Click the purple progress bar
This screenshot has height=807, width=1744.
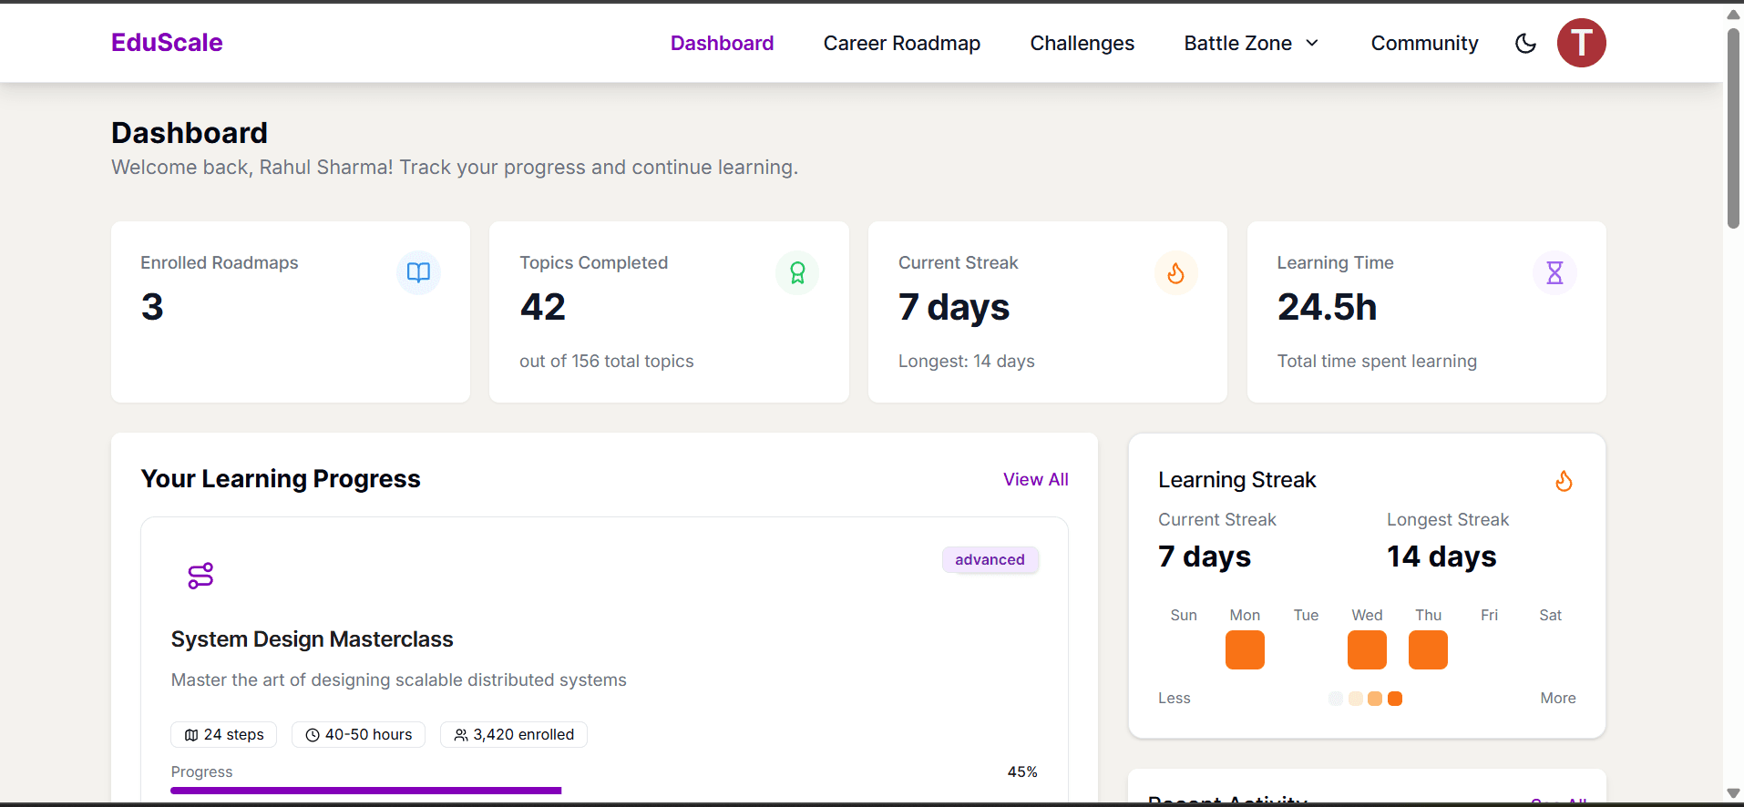pos(366,791)
